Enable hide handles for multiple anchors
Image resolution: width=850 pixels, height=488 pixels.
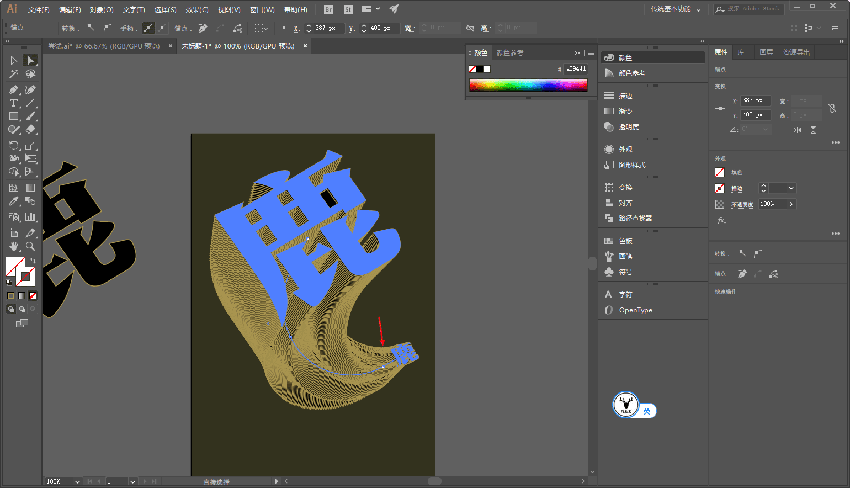162,28
